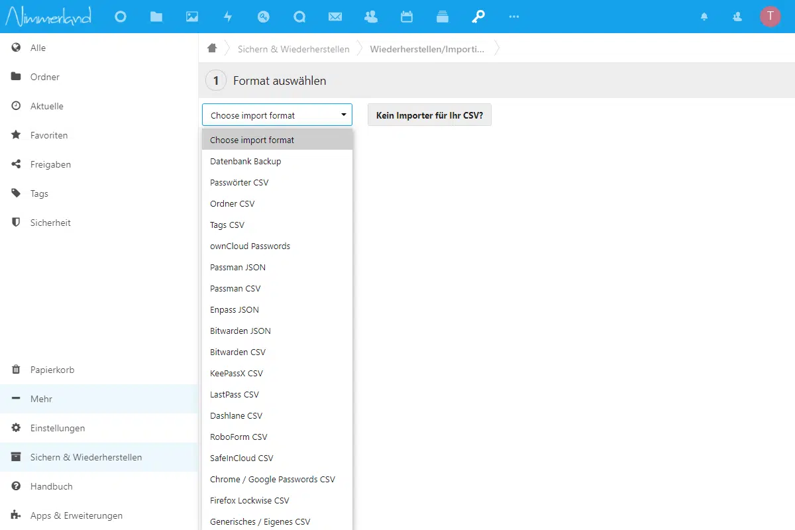795x530 pixels.
Task: Open the Tags section in sidebar
Action: point(99,193)
